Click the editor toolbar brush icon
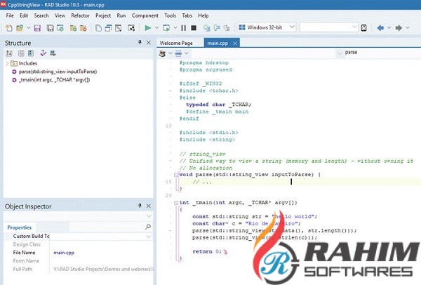This screenshot has height=285, width=421. click(x=162, y=53)
